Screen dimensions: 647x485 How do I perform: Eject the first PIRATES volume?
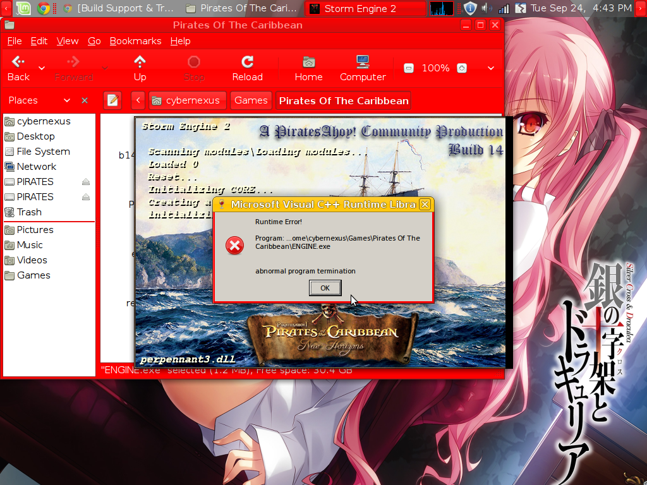(x=86, y=182)
